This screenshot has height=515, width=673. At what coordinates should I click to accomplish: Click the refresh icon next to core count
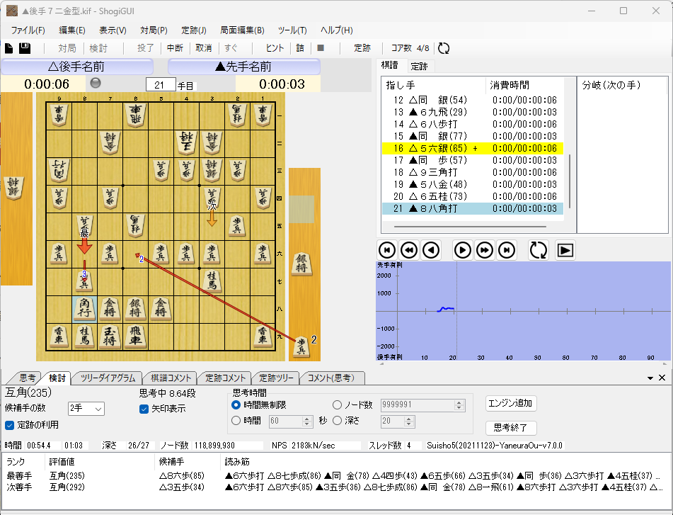tap(444, 48)
